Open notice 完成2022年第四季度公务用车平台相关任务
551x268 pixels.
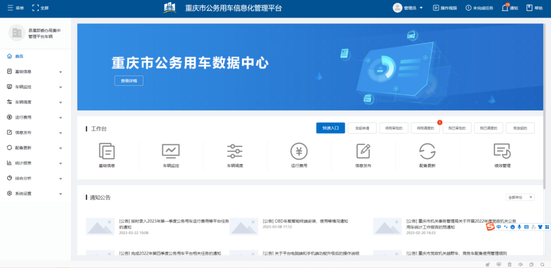(x=170, y=253)
